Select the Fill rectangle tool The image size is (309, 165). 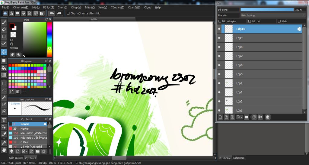pyautogui.click(x=4, y=61)
